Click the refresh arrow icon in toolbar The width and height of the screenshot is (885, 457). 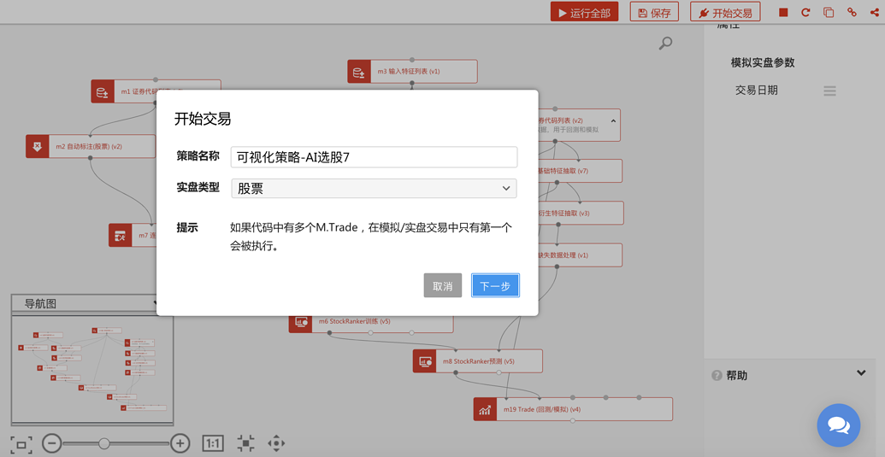point(805,13)
